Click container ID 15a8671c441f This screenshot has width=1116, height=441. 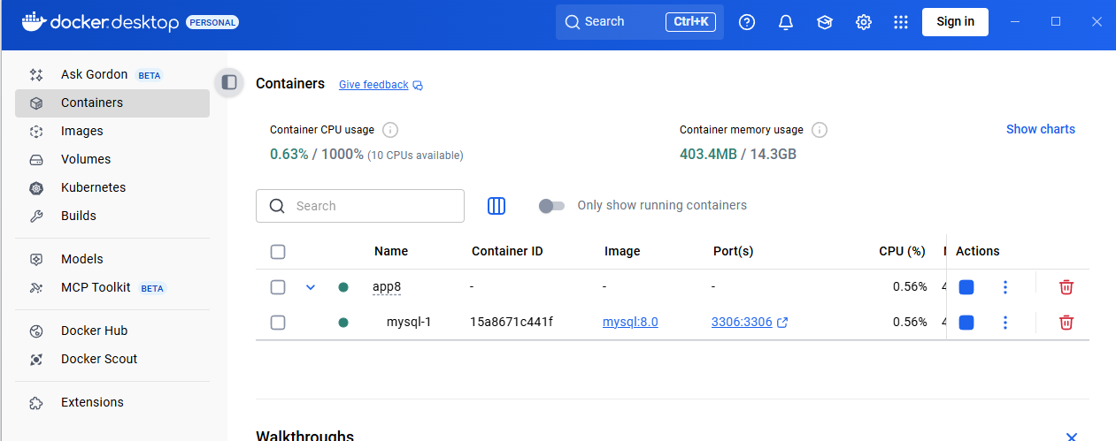512,322
